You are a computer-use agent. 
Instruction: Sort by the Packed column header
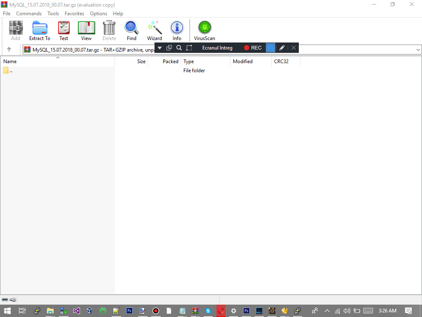click(x=164, y=62)
